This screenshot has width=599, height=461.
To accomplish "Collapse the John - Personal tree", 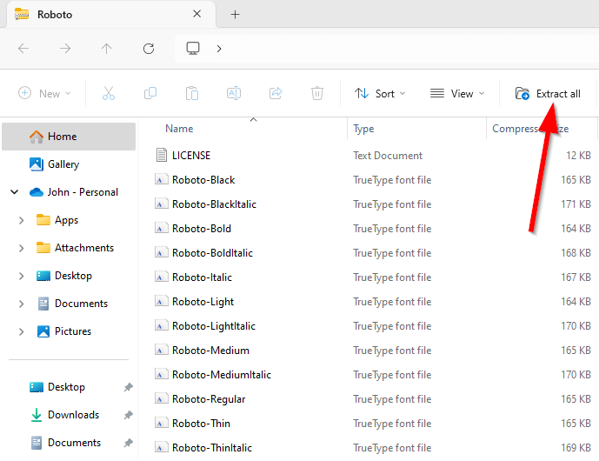I will (15, 192).
